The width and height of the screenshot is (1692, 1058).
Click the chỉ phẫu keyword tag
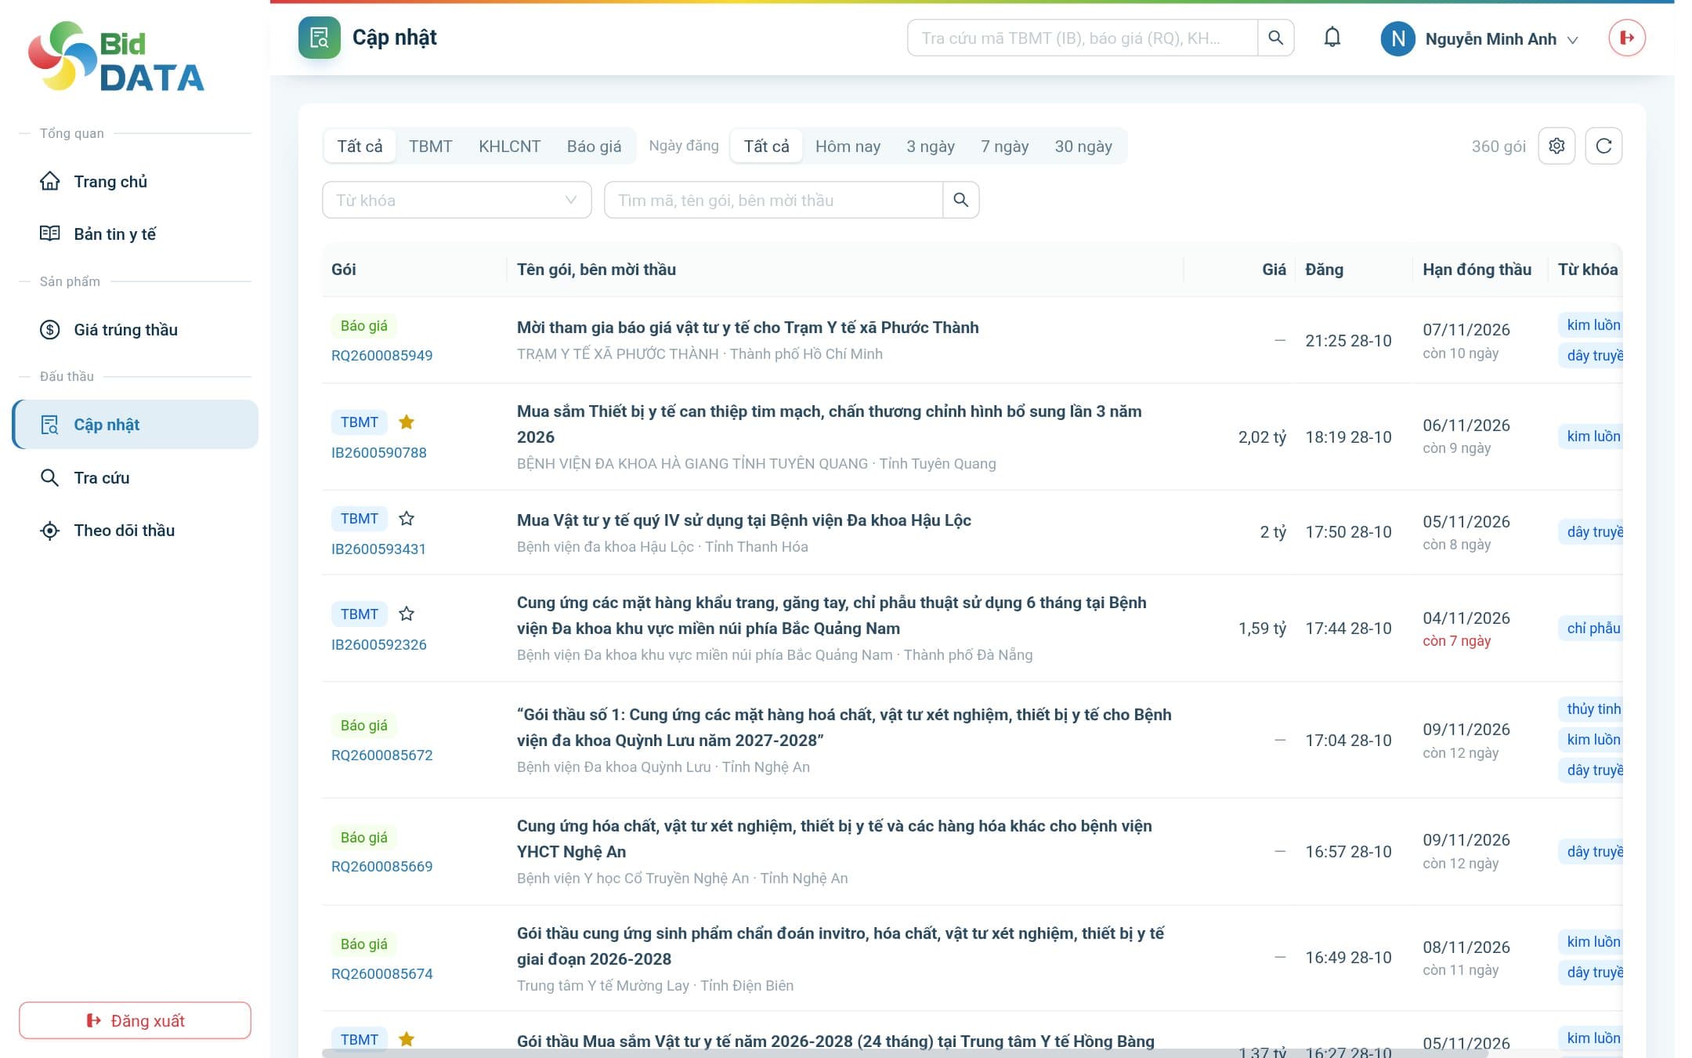(x=1591, y=629)
